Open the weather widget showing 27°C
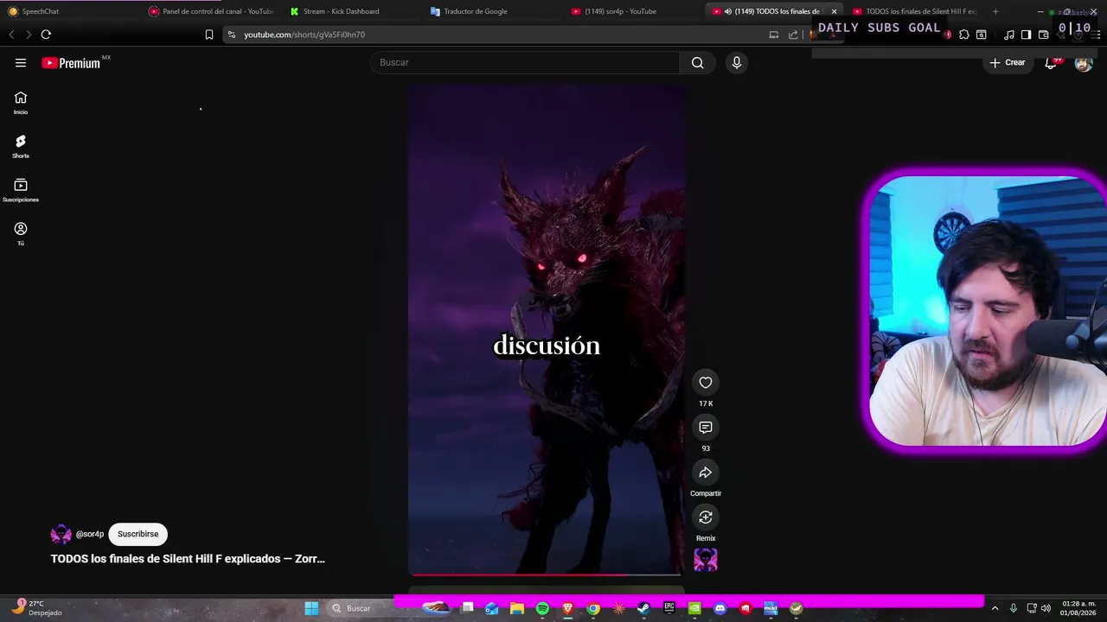Viewport: 1107px width, 622px height. [x=36, y=608]
